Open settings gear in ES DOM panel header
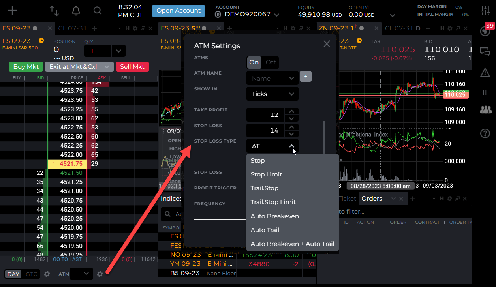This screenshot has width=496, height=287. coord(135,28)
